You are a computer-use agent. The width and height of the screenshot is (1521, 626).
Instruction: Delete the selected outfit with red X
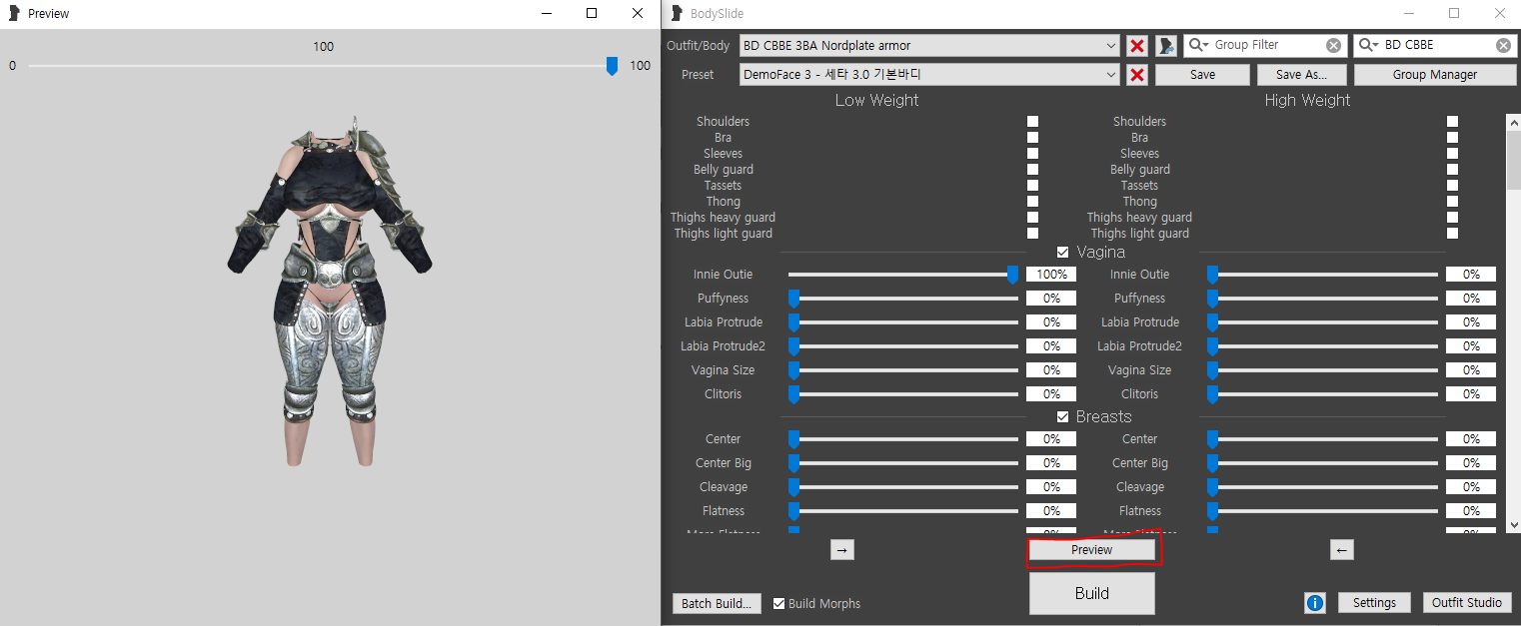[1136, 46]
